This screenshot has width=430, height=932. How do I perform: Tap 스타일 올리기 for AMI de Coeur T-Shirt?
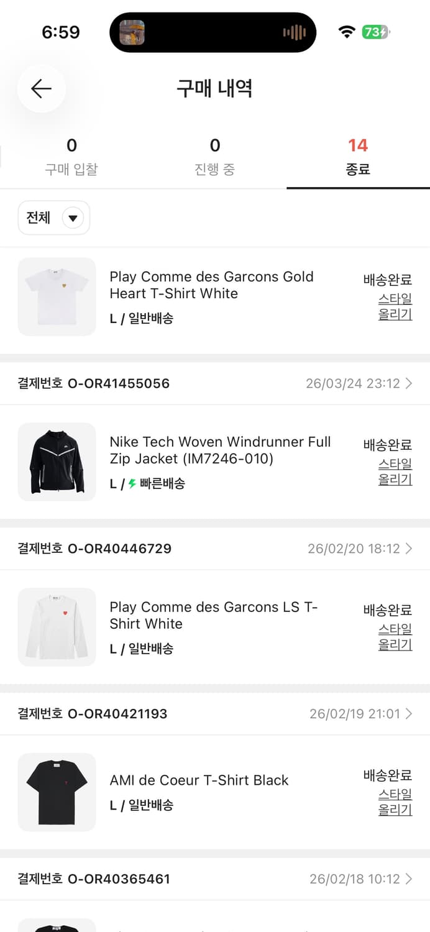pyautogui.click(x=395, y=802)
